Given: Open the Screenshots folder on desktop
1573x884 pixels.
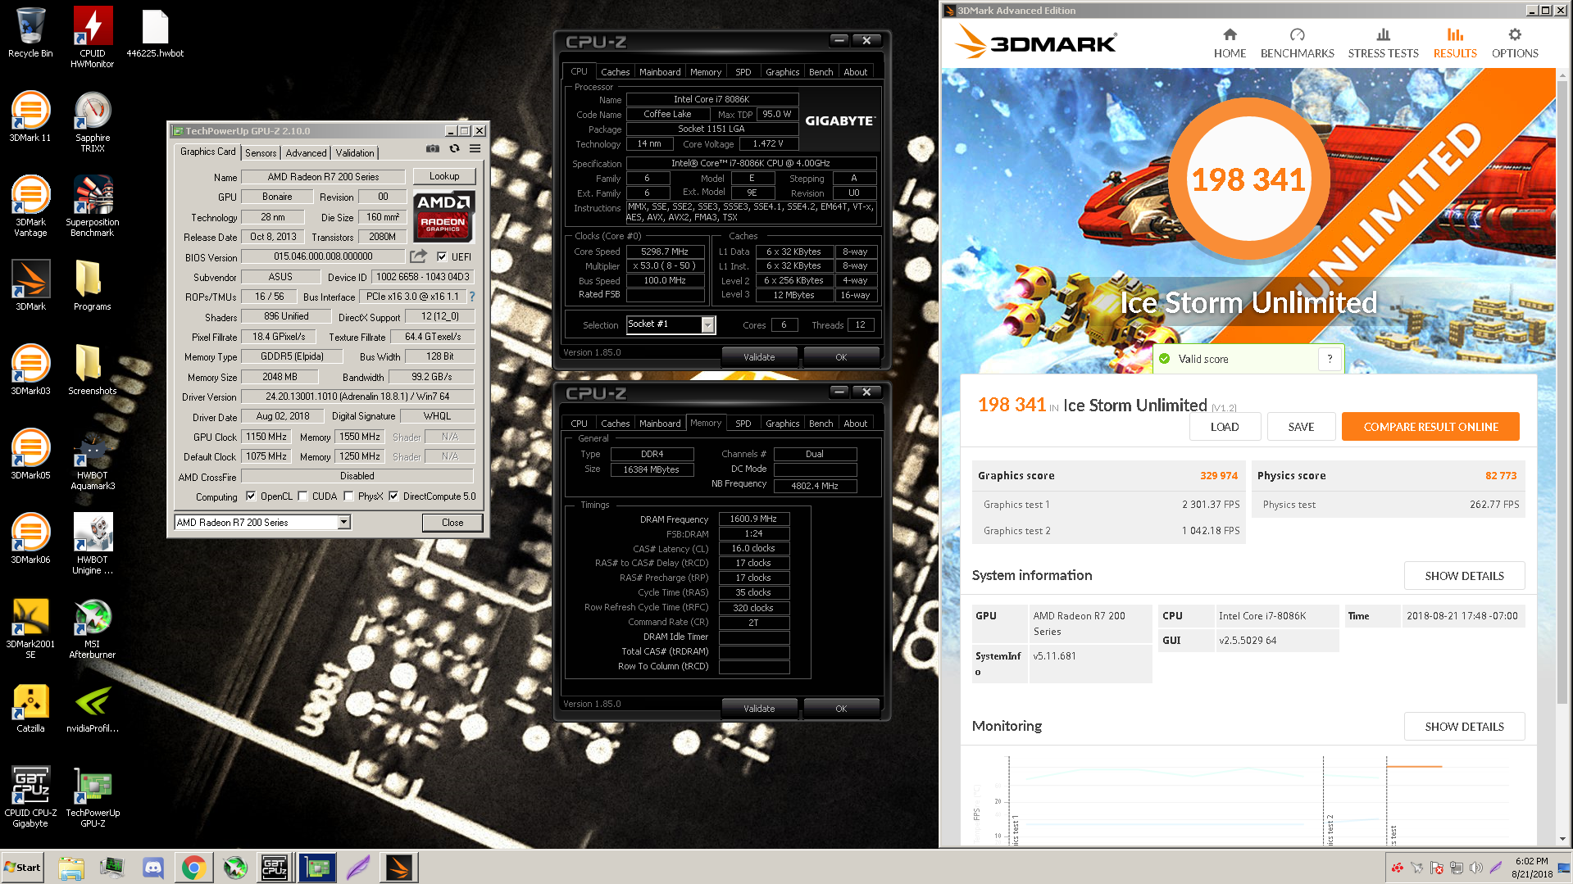Looking at the screenshot, I should click(93, 370).
